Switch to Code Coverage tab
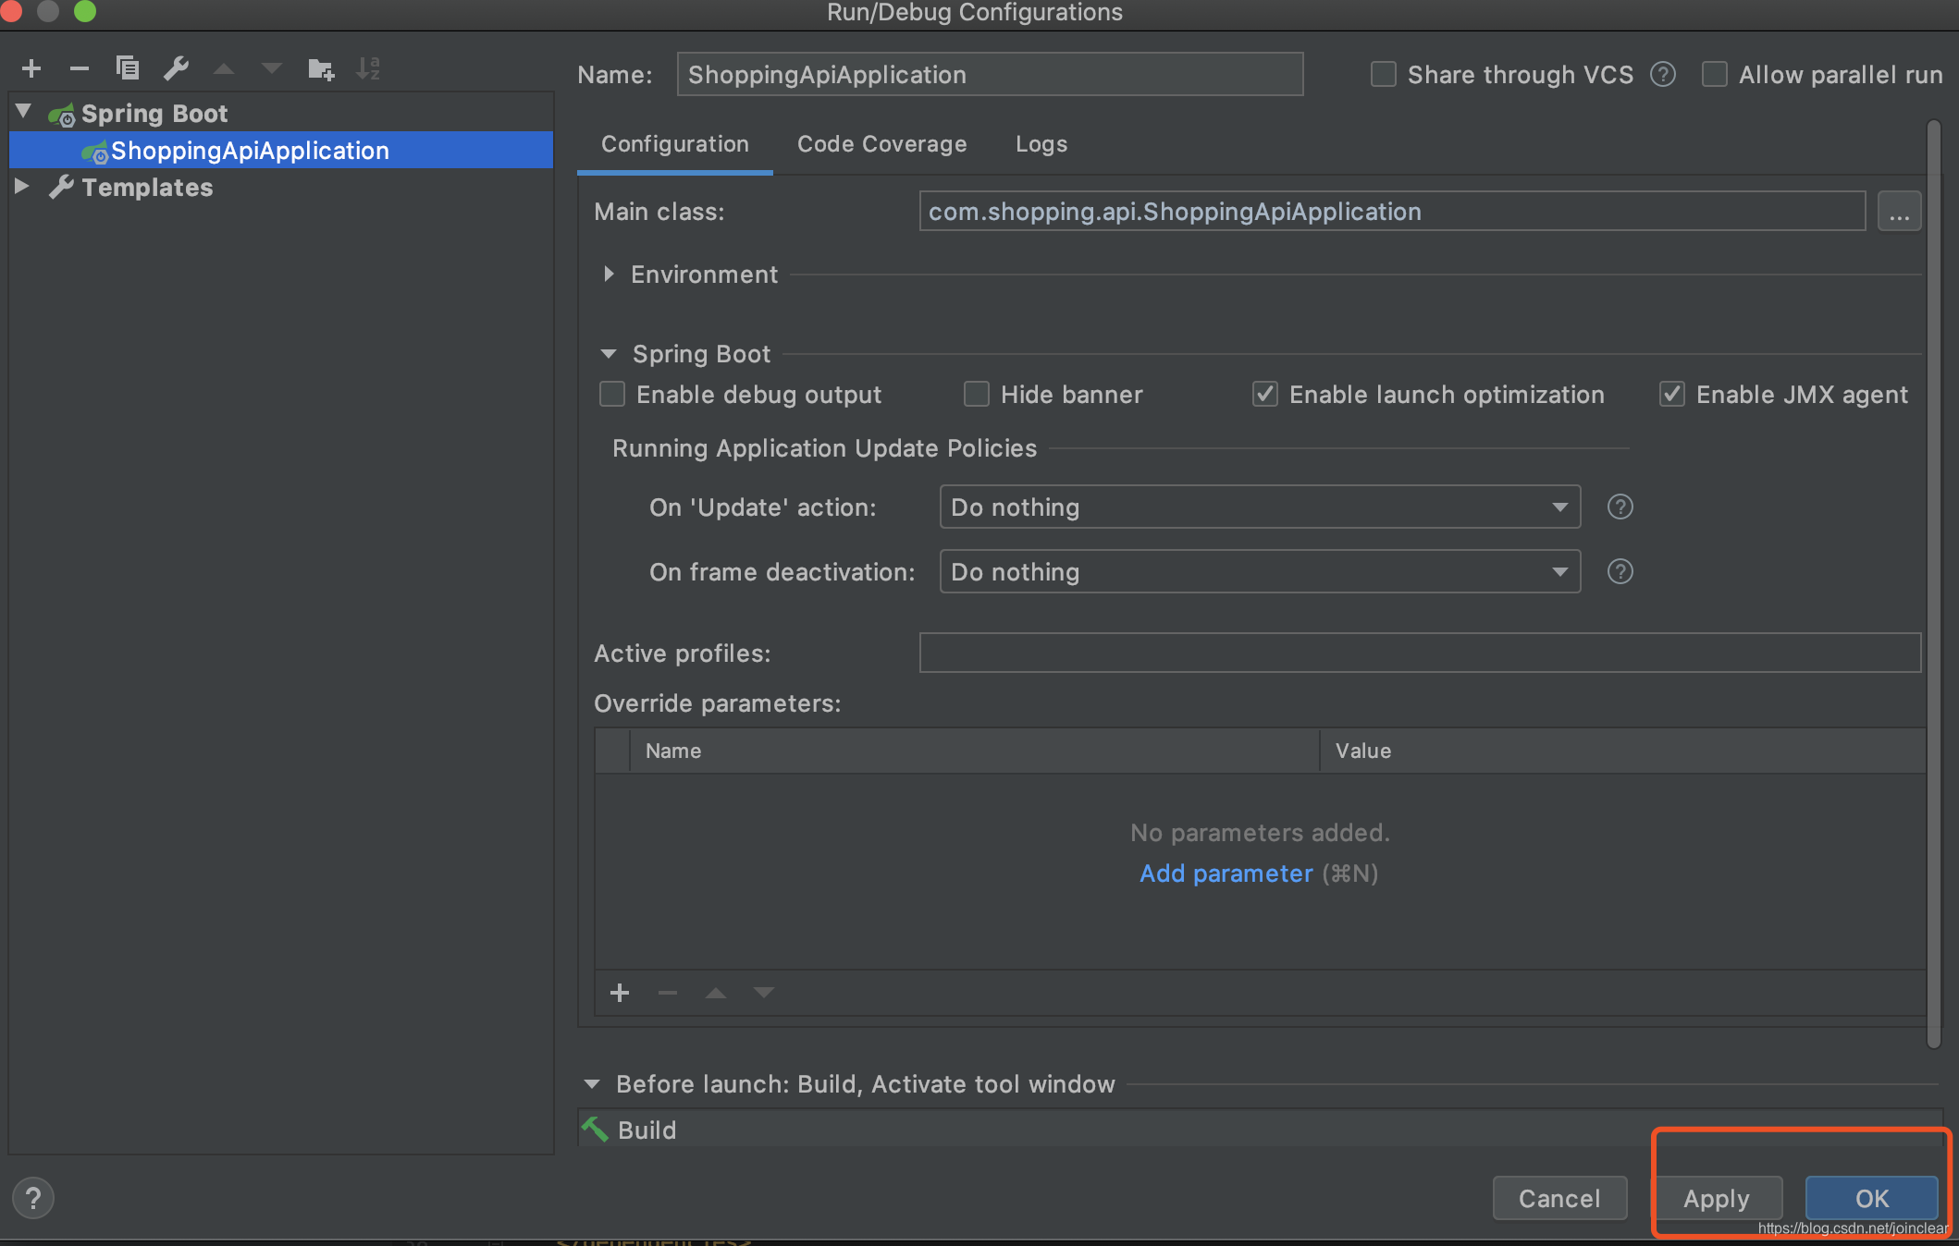Image resolution: width=1959 pixels, height=1246 pixels. [882, 141]
